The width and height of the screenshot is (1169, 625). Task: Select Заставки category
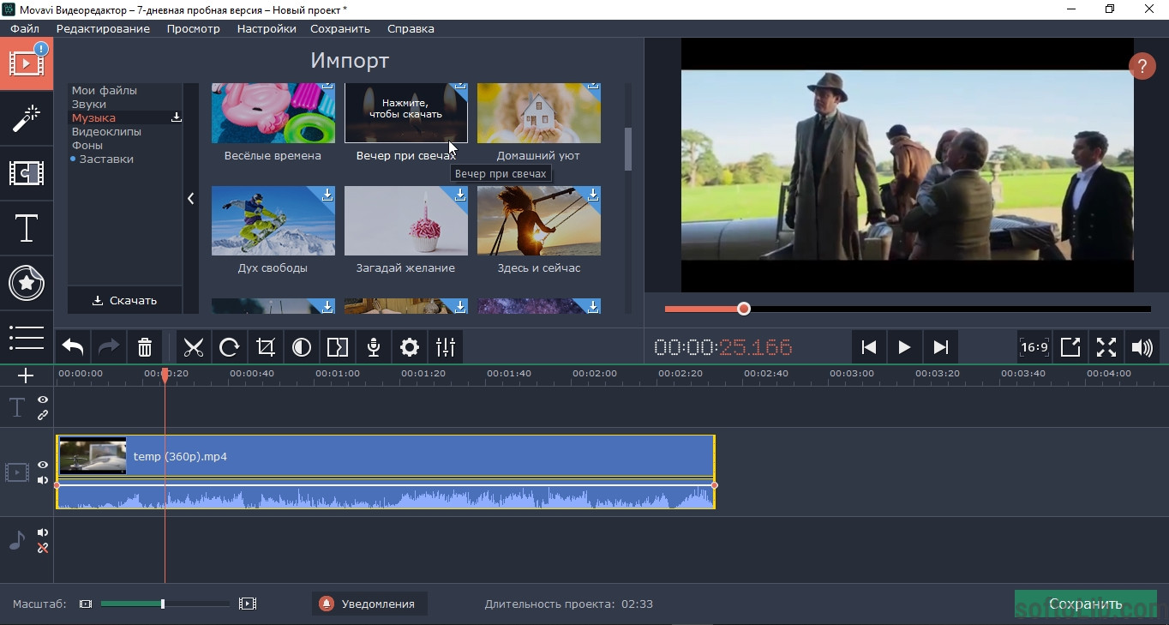(106, 159)
